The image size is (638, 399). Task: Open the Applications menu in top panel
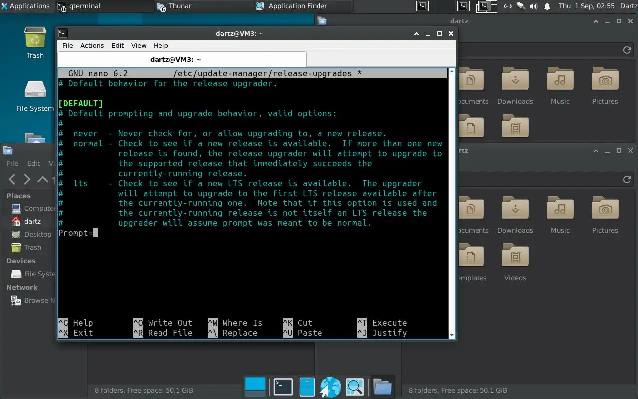click(x=27, y=6)
